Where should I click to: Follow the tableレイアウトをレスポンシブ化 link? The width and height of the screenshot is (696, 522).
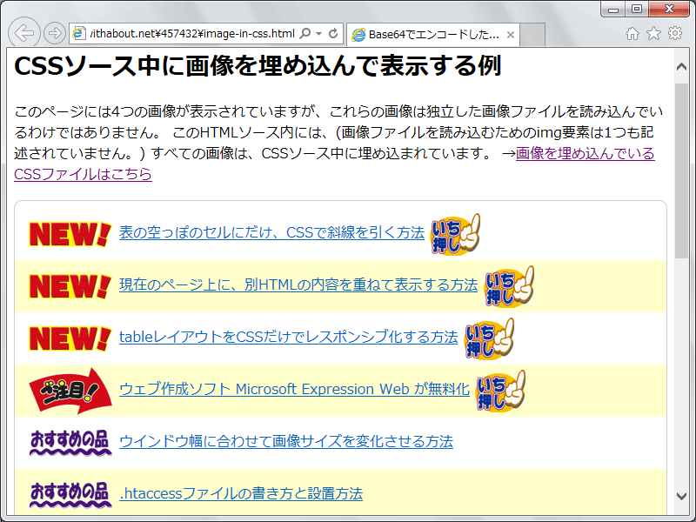coord(288,338)
